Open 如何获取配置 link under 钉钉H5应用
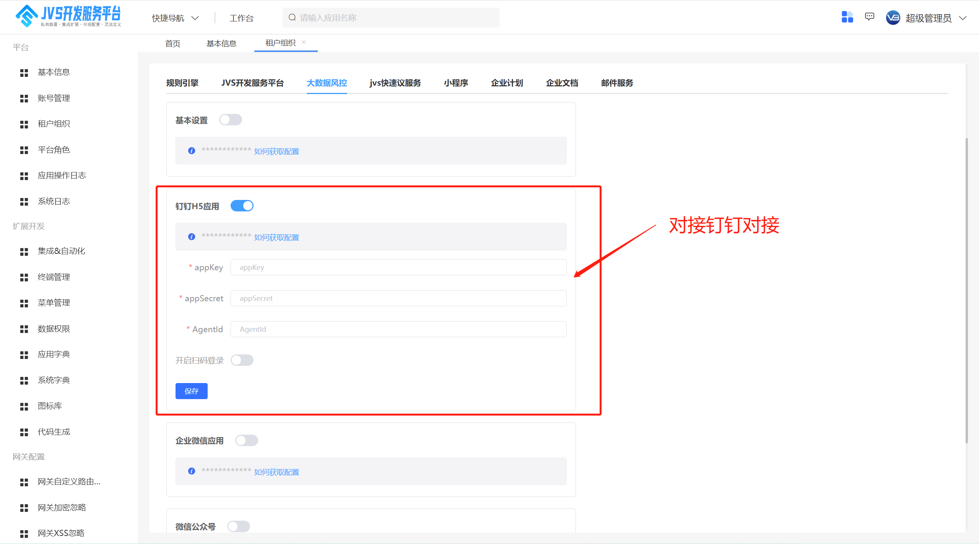 [276, 237]
